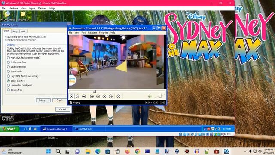
Task: Click the player volume slider
Action: pyautogui.click(x=160, y=96)
